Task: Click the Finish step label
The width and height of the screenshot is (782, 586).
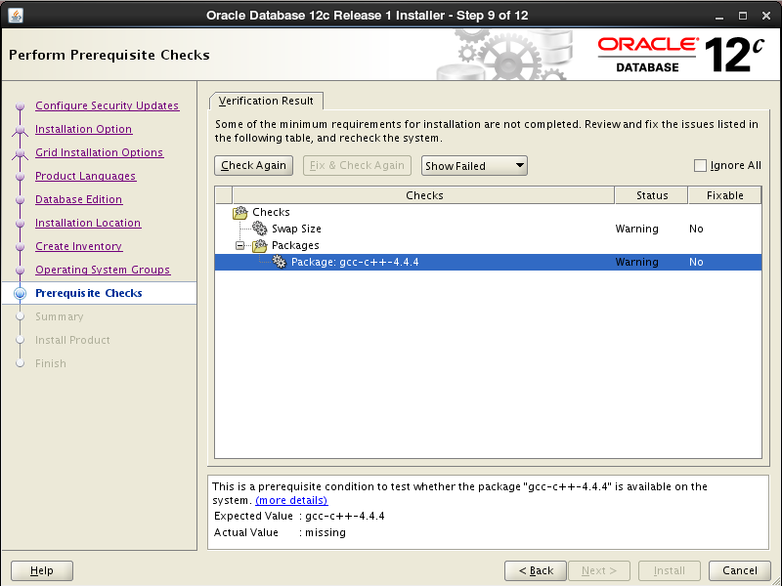Action: click(x=51, y=363)
